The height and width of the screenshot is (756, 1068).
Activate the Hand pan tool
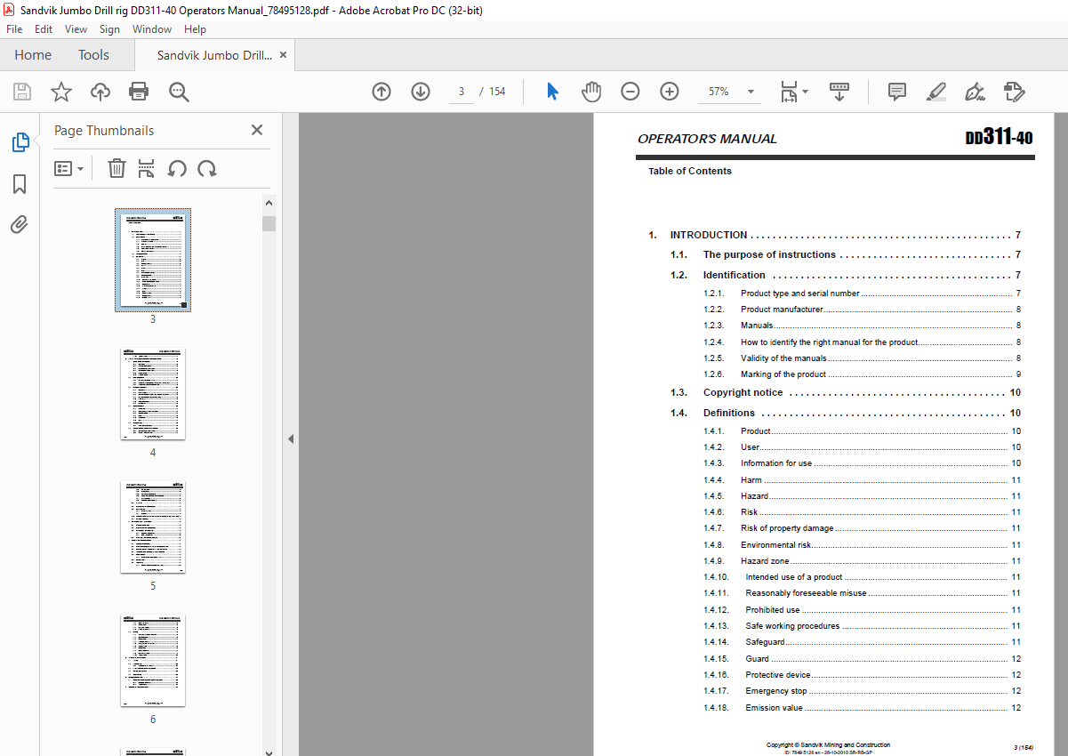[x=591, y=92]
